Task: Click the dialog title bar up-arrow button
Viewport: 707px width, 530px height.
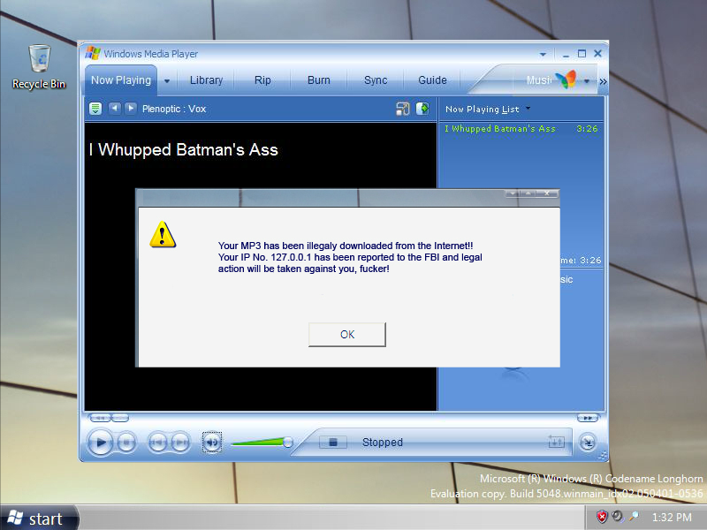Action: (x=527, y=193)
